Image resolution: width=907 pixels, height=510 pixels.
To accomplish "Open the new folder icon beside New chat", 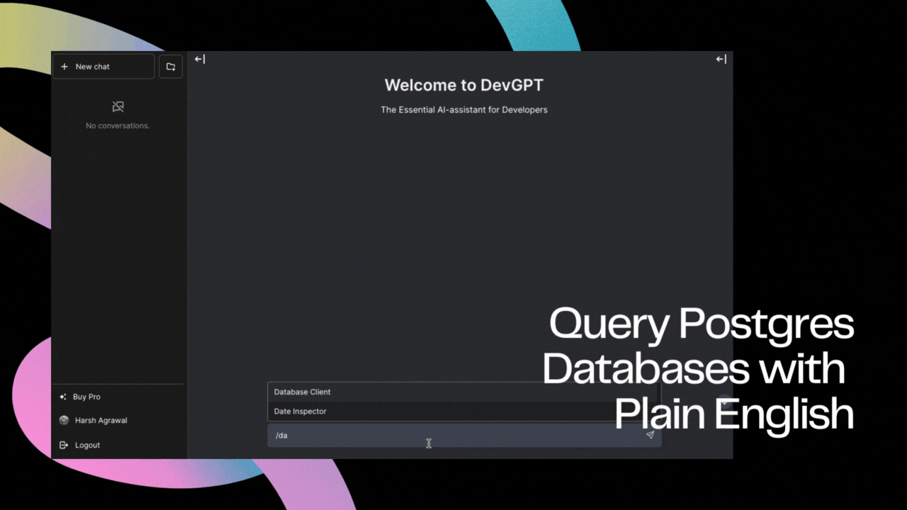I will [170, 66].
